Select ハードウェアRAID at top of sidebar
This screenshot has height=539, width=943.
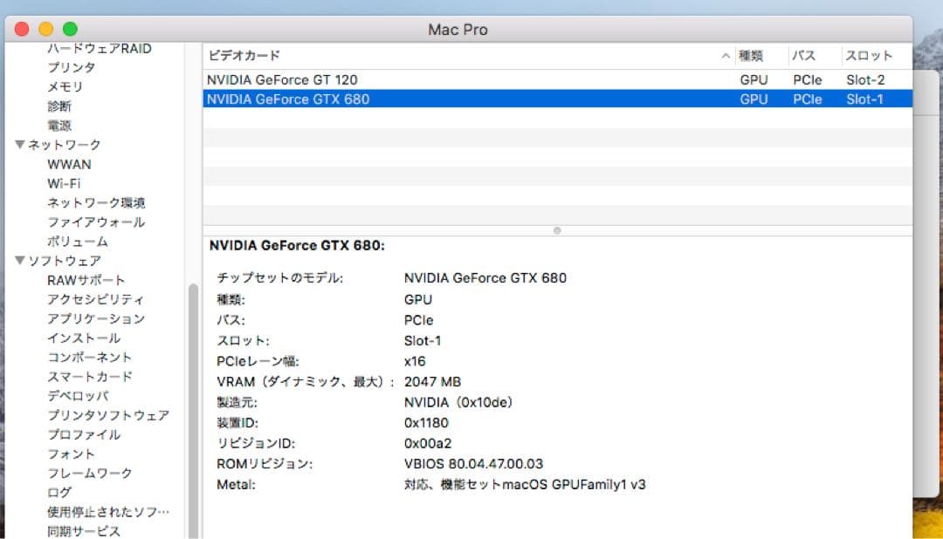[101, 48]
